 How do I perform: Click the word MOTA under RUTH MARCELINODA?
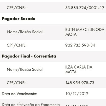click(71, 34)
